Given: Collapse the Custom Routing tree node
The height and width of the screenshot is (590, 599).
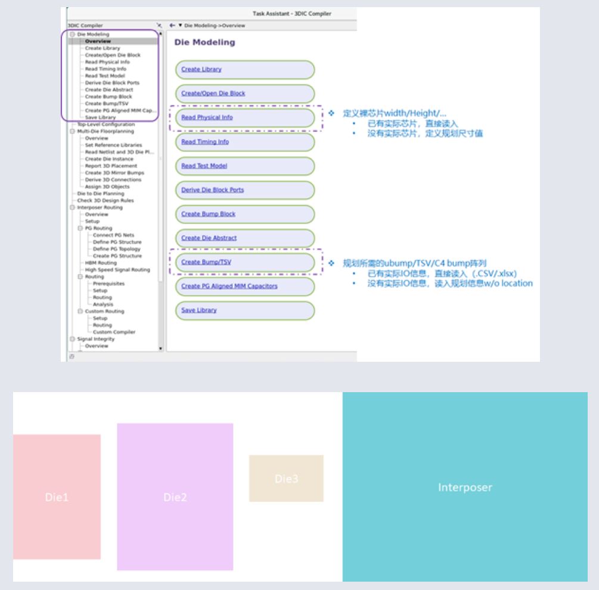Looking at the screenshot, I should pyautogui.click(x=81, y=311).
